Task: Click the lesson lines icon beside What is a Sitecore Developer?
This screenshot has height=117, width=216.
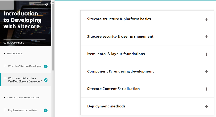Action: pyautogui.click(x=5, y=66)
